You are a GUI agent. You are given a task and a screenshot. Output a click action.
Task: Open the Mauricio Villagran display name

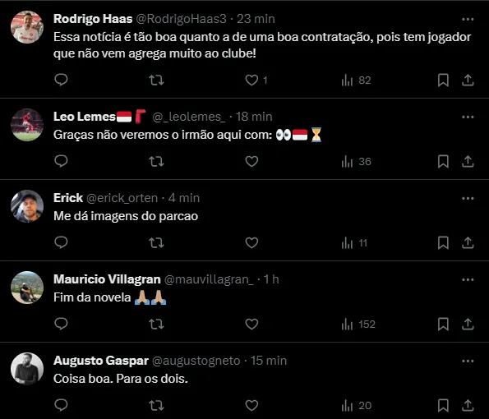tap(107, 279)
